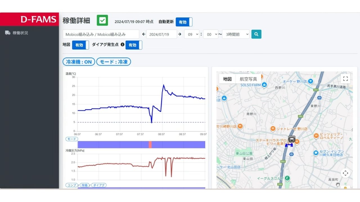The height and width of the screenshot is (202, 360).
Task: Click the arrows icon at the map's bottom right
Action: click(345, 173)
